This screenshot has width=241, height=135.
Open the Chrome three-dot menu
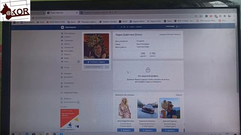pyautogui.click(x=234, y=16)
